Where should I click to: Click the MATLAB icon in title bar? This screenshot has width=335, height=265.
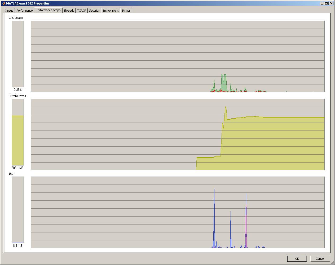coord(3,3)
